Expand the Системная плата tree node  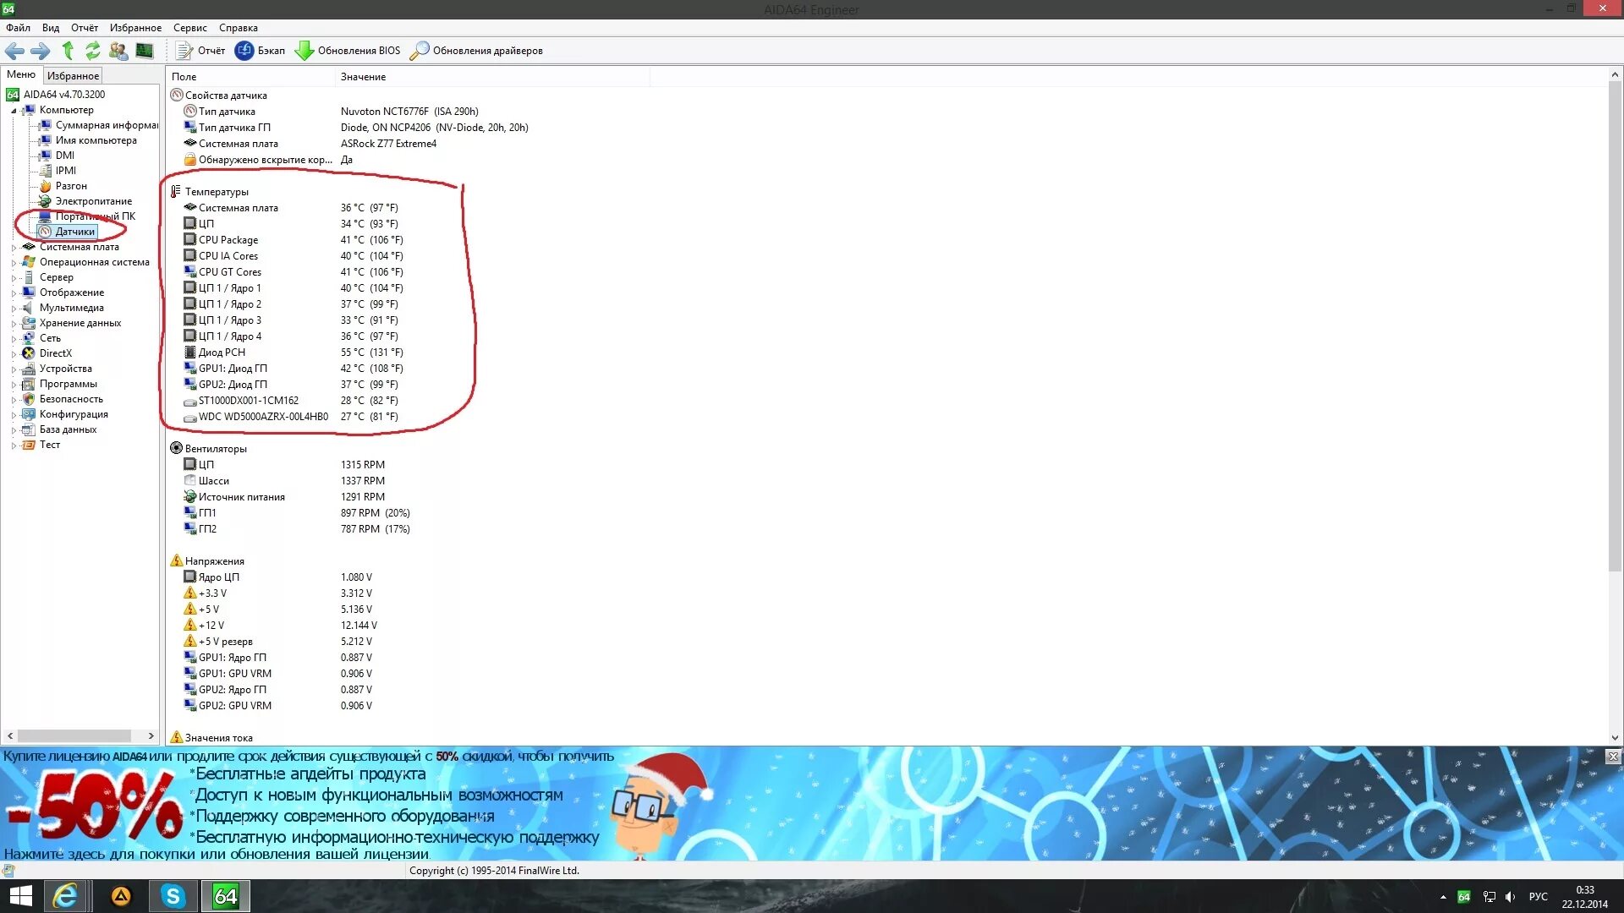[x=14, y=248]
